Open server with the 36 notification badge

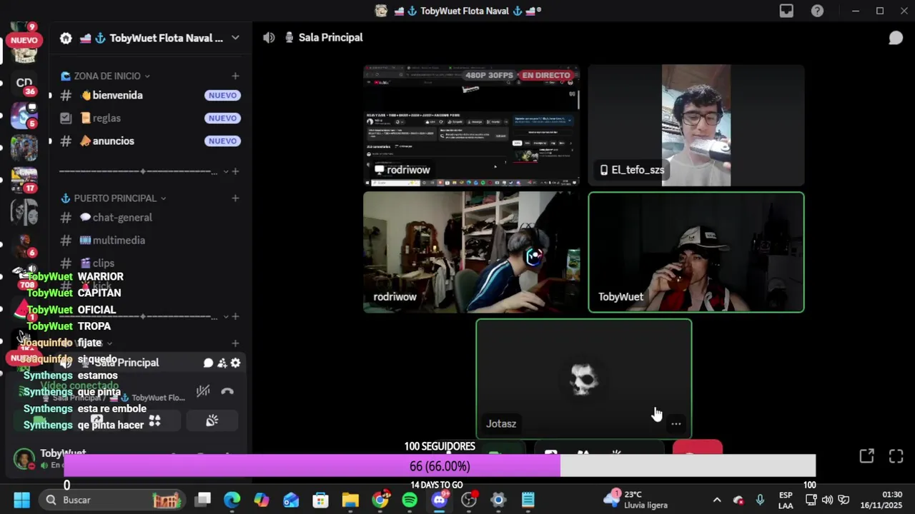point(24,84)
